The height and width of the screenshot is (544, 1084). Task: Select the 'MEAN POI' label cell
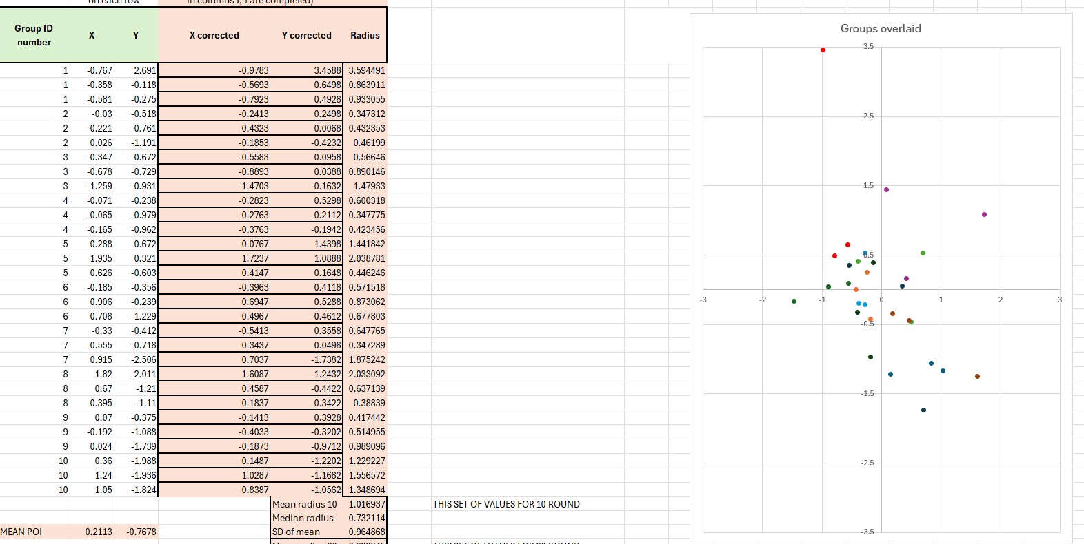tap(34, 532)
